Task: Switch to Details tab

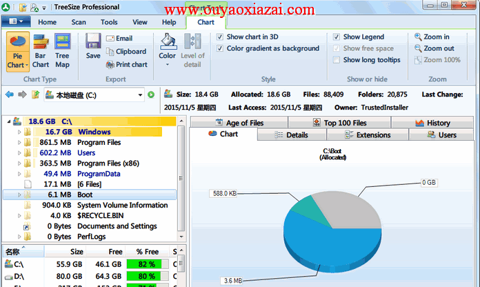Action: [292, 135]
